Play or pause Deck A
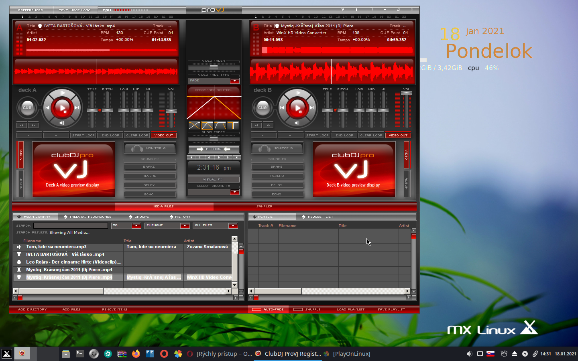 pos(62,107)
